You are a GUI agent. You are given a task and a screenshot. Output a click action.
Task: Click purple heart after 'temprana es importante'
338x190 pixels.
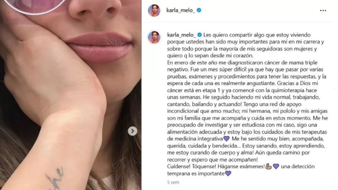[228, 174]
